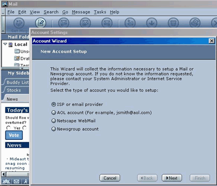Click the Print toolbar icon
The width and height of the screenshot is (217, 186).
click(195, 23)
